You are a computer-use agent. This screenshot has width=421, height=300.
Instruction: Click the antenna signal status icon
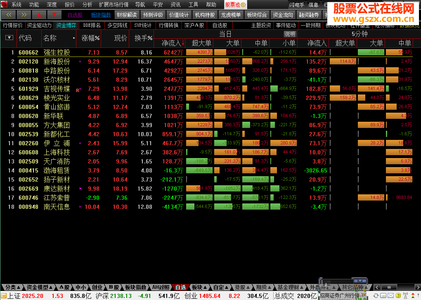tap(406, 296)
